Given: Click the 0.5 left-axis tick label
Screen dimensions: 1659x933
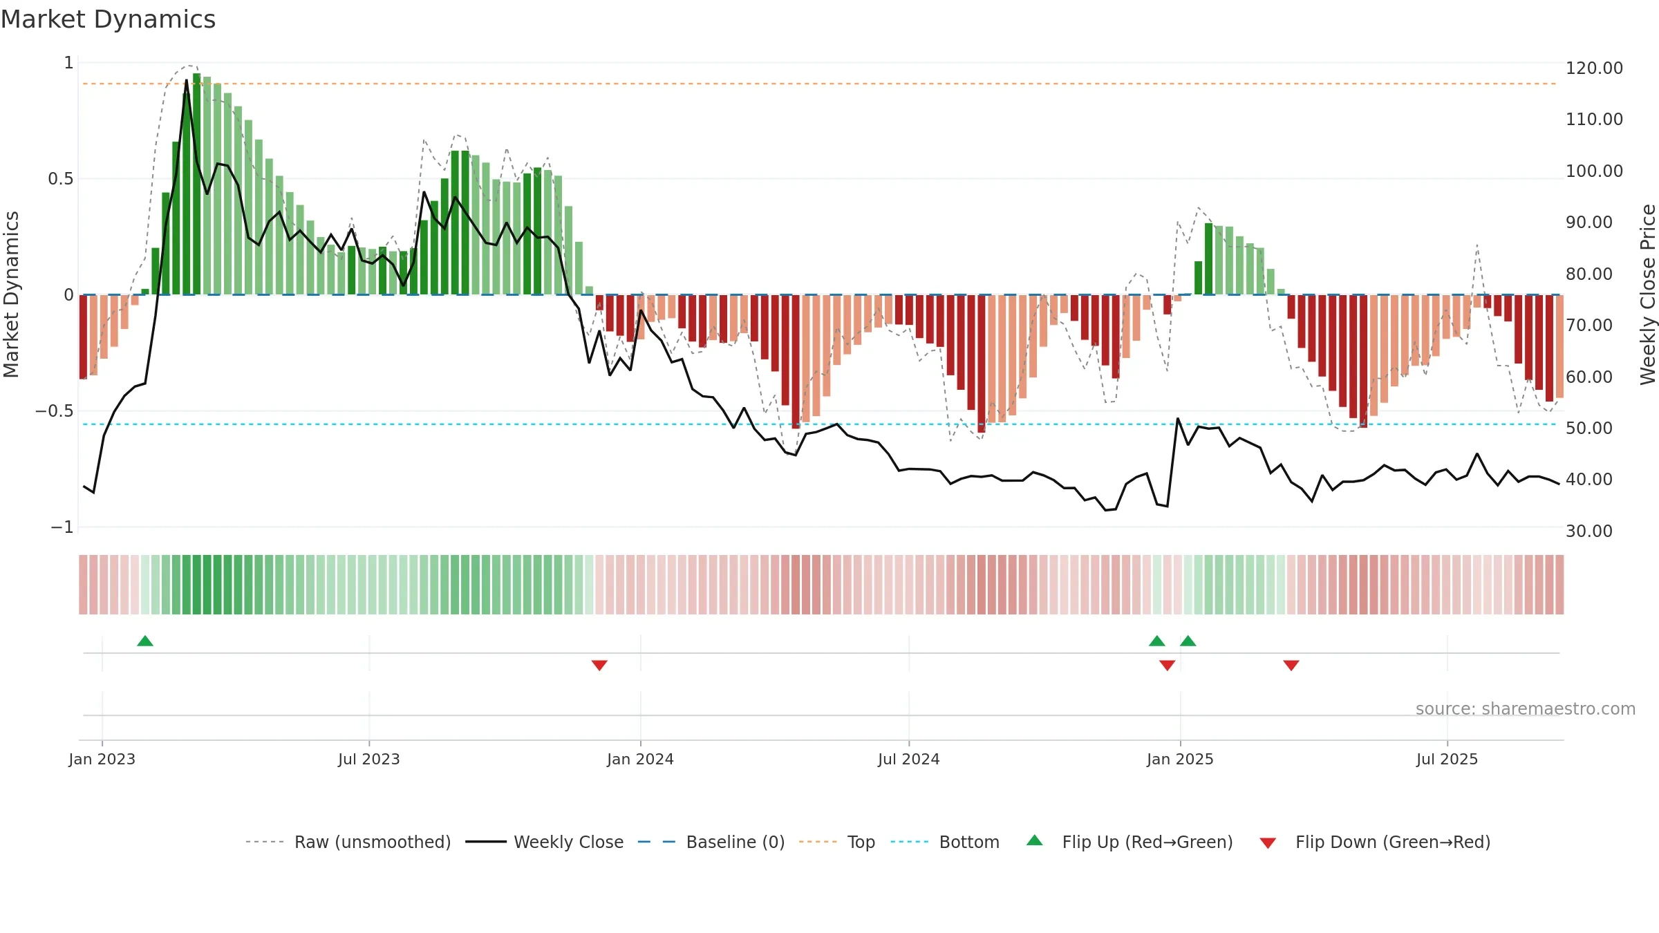Looking at the screenshot, I should pyautogui.click(x=61, y=179).
